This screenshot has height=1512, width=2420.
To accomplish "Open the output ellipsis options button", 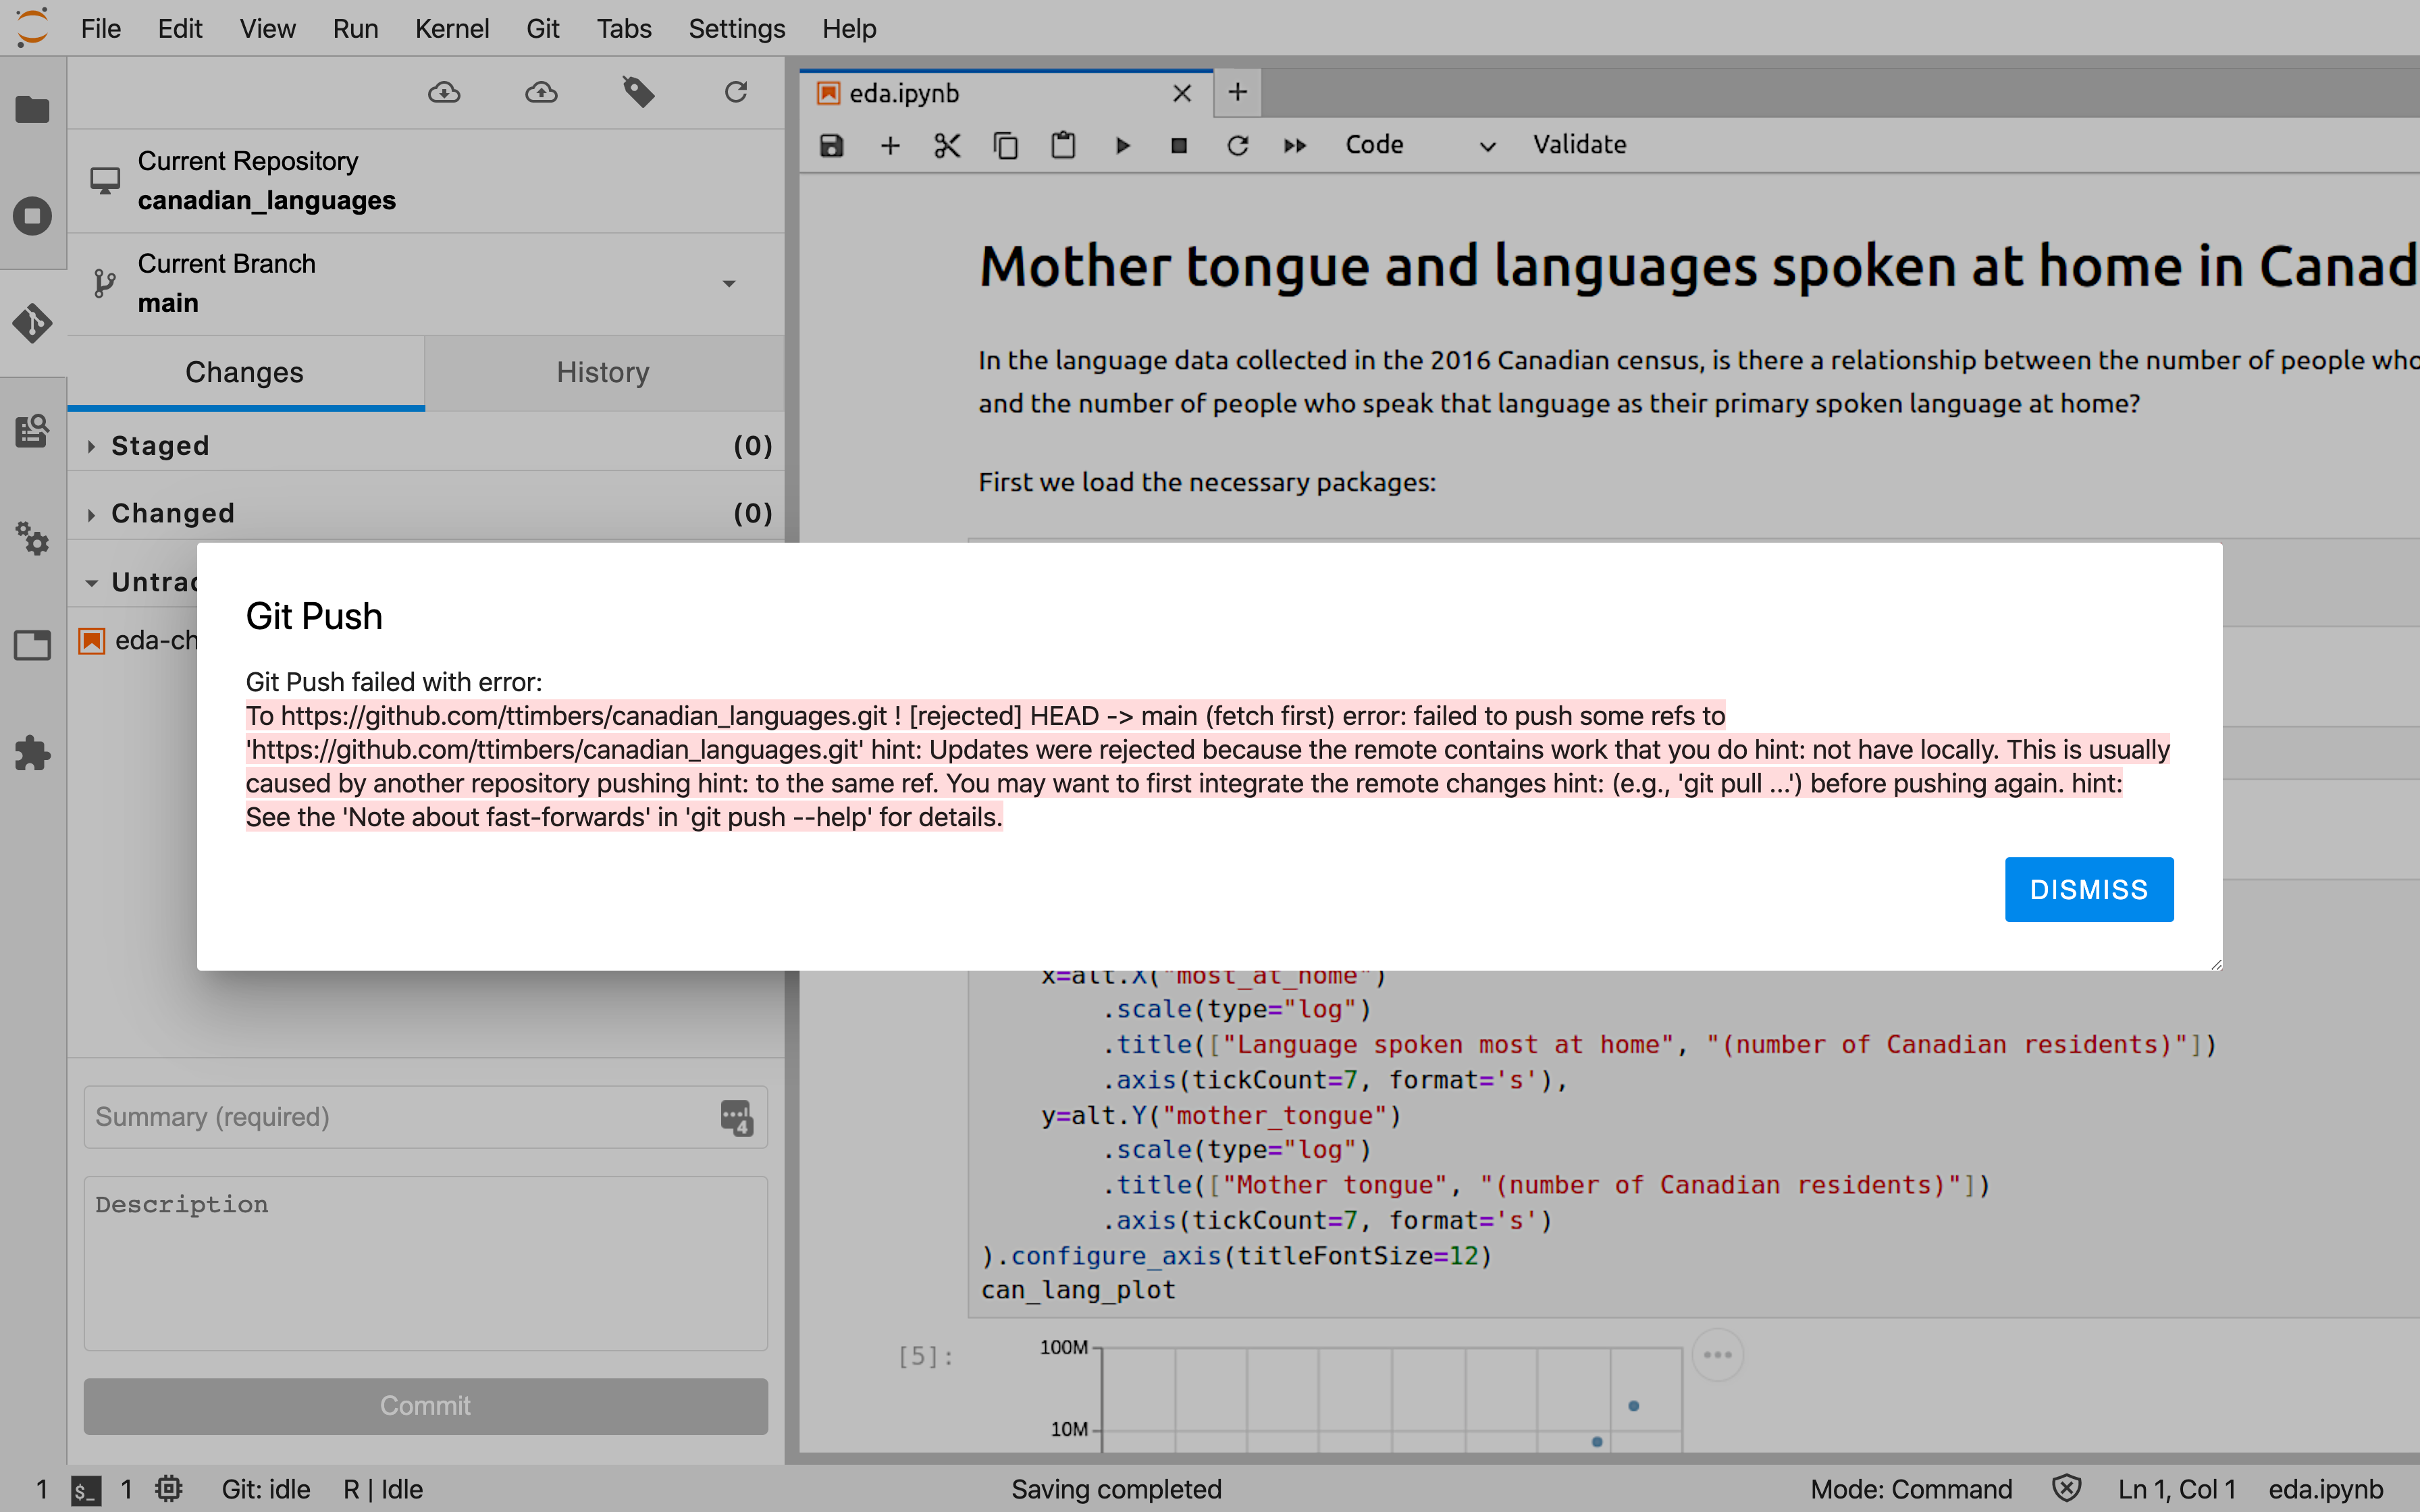I will (1718, 1355).
